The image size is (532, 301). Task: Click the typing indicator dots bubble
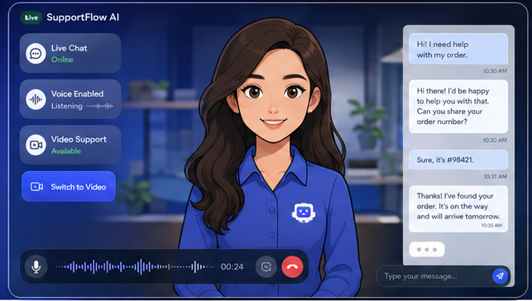(427, 250)
